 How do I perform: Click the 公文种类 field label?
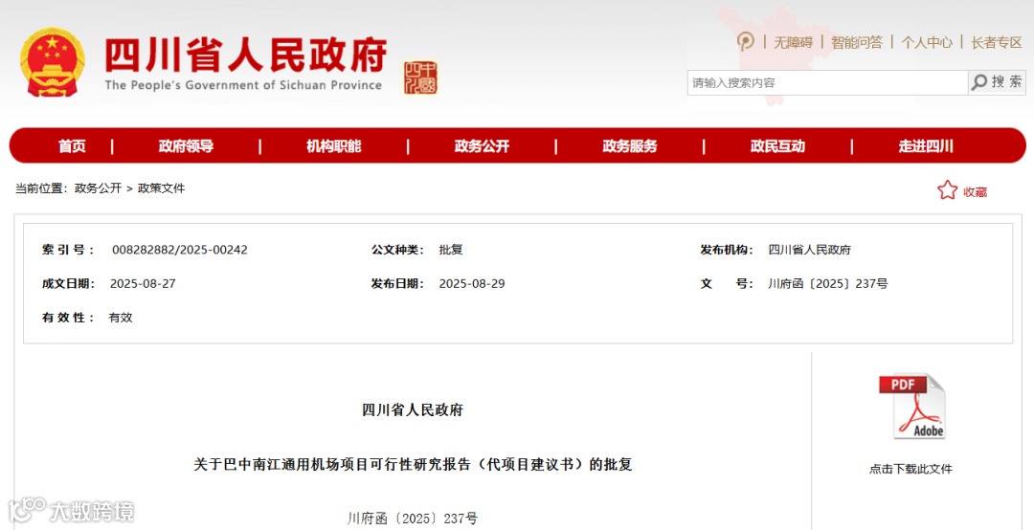coord(397,250)
